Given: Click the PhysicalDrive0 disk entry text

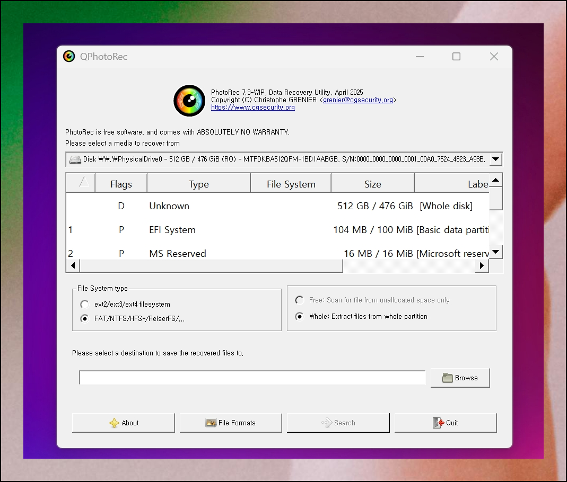Looking at the screenshot, I should [284, 159].
